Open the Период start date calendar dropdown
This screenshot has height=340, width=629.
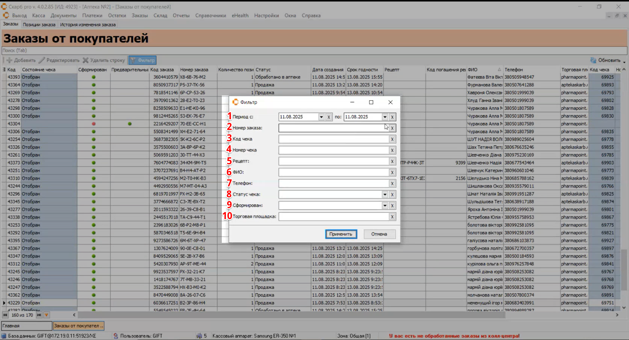(321, 117)
